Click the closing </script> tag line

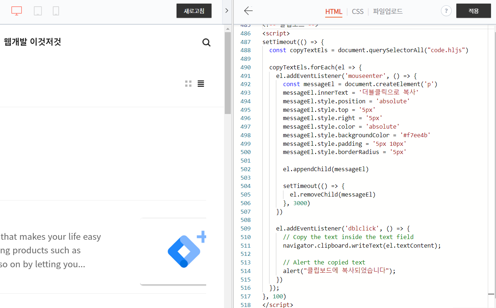pyautogui.click(x=278, y=305)
